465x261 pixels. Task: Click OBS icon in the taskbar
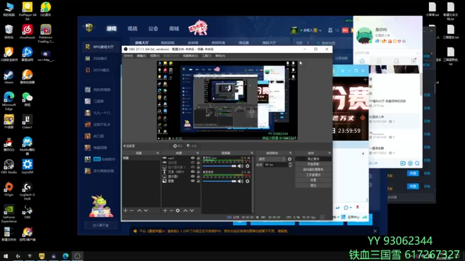coord(77,256)
